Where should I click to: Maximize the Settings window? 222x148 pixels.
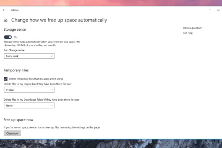pos(218,10)
